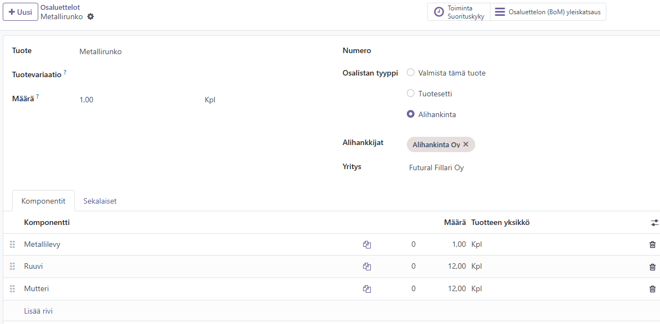The height and width of the screenshot is (324, 660).
Task: Select the Alihankinta radio button
Action: (x=411, y=114)
